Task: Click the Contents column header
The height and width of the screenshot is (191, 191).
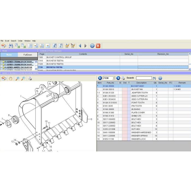Action: click(x=83, y=54)
